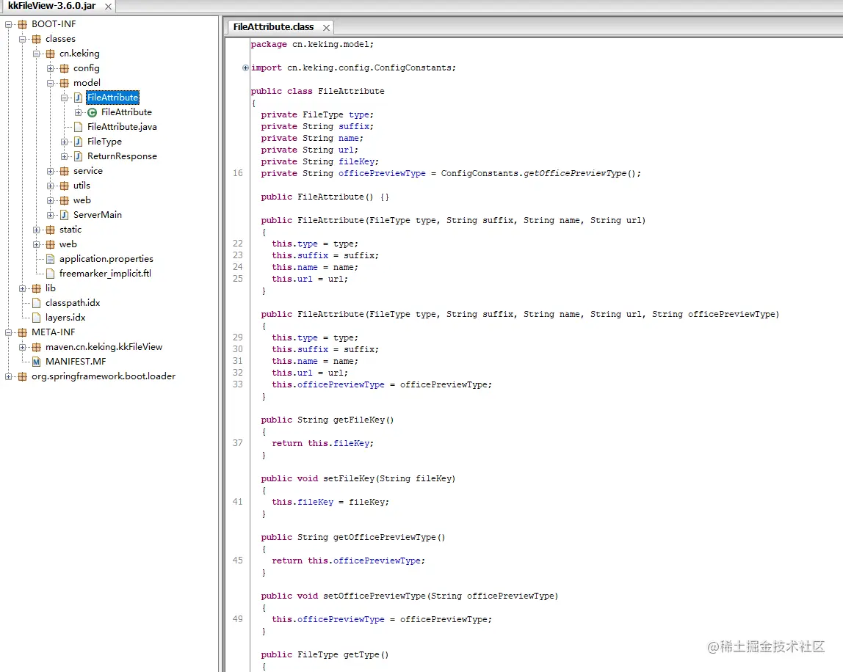Follow the fileKey field link on line 37
Screen dimensions: 843x672
(351, 443)
